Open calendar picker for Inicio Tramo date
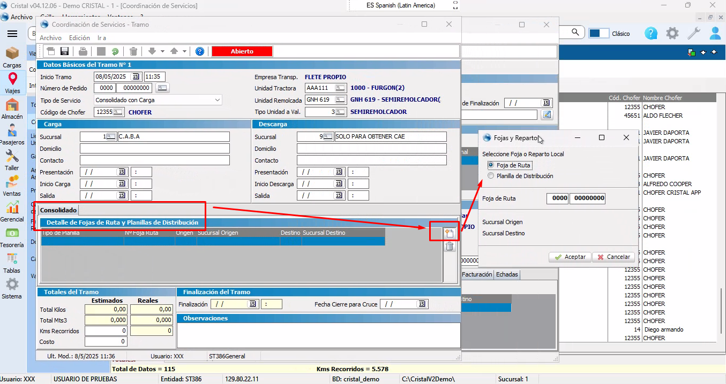The width and height of the screenshot is (726, 384). [x=136, y=76]
